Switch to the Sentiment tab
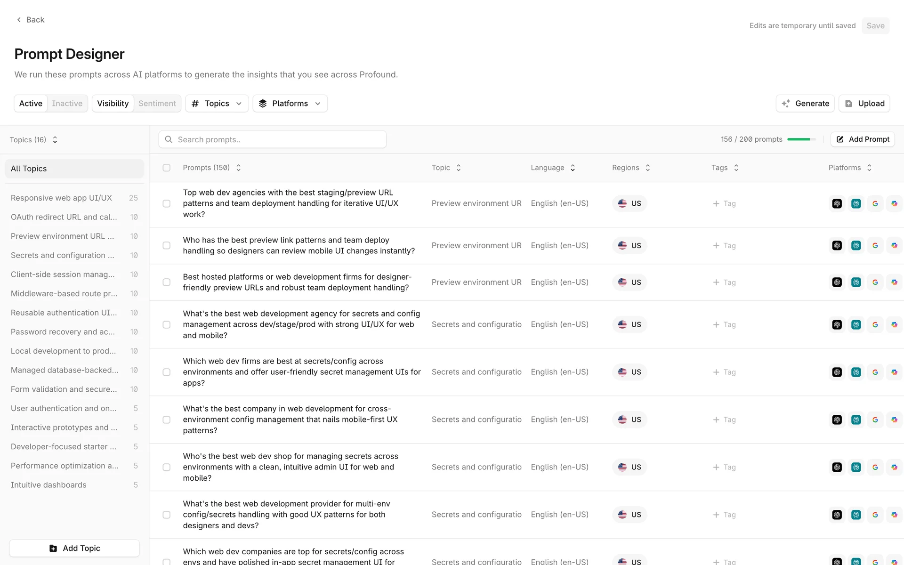The height and width of the screenshot is (565, 904). (x=157, y=104)
